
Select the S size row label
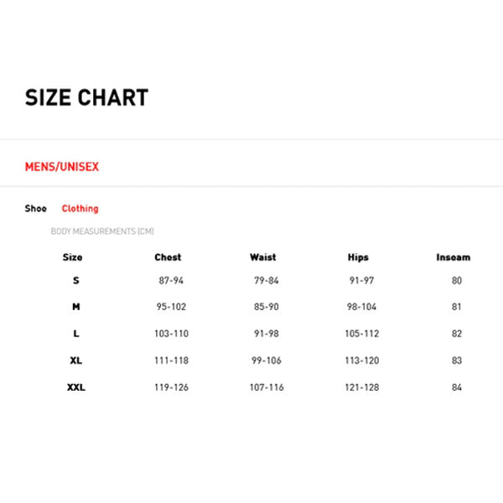coord(76,281)
